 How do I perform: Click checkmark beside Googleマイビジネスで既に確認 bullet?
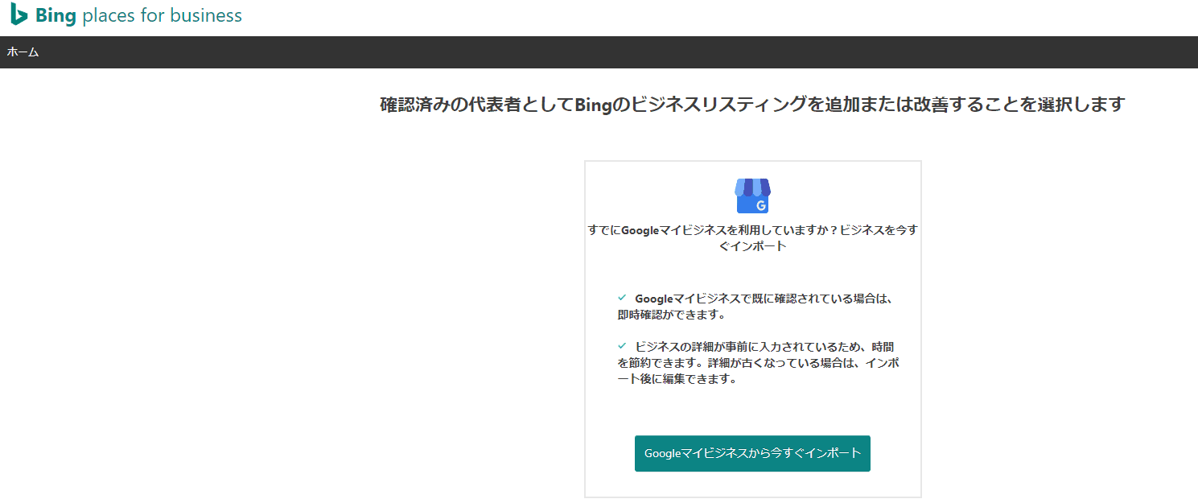coord(622,298)
